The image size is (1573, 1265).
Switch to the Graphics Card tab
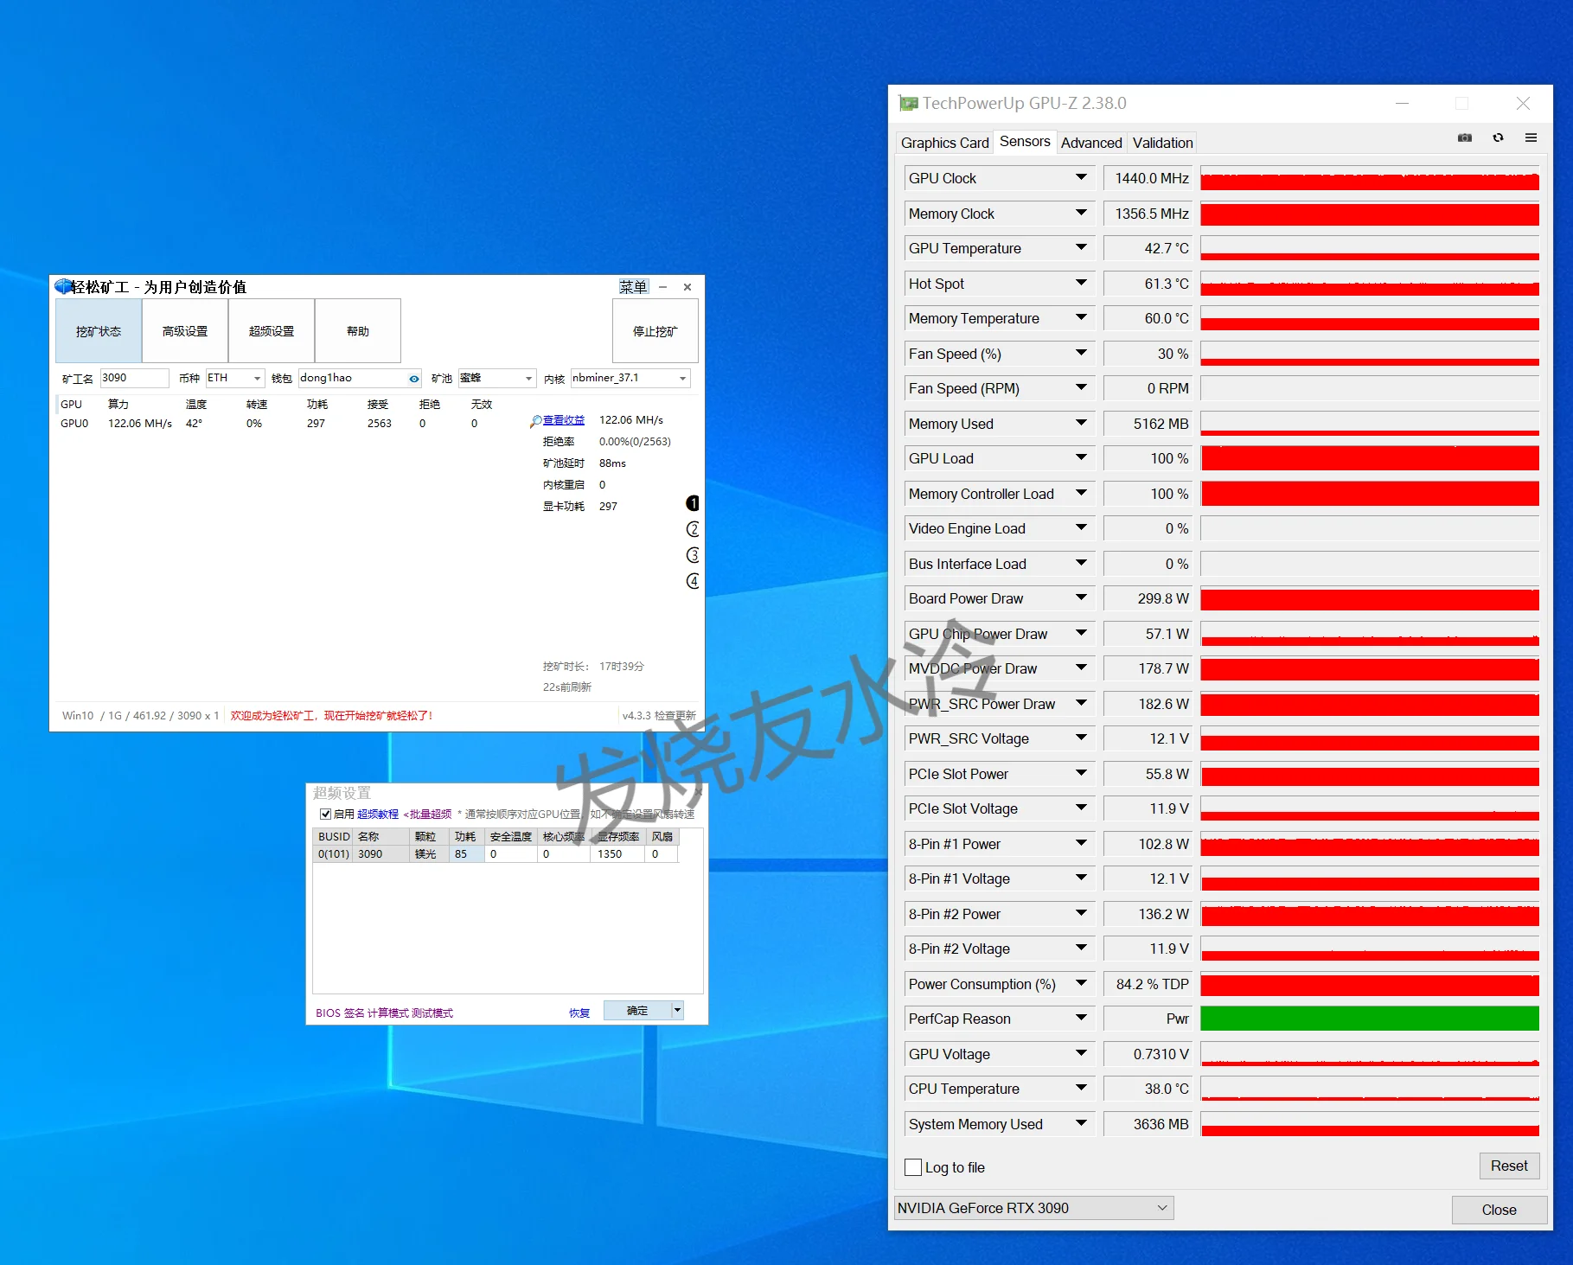pos(944,143)
